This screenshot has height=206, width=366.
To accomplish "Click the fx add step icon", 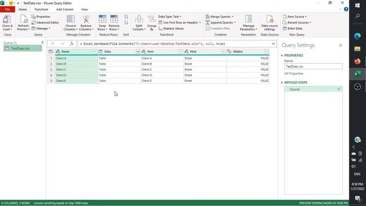I will click(x=71, y=43).
